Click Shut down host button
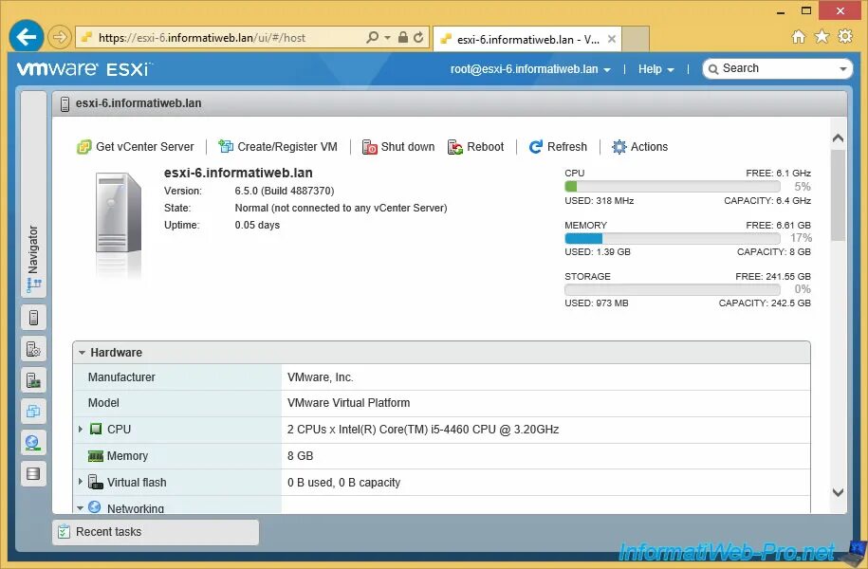 [x=398, y=147]
